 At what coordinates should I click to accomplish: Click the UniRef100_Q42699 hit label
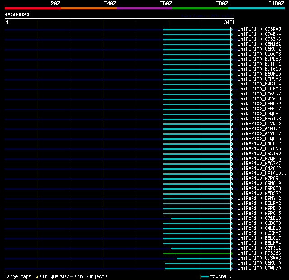259,99
